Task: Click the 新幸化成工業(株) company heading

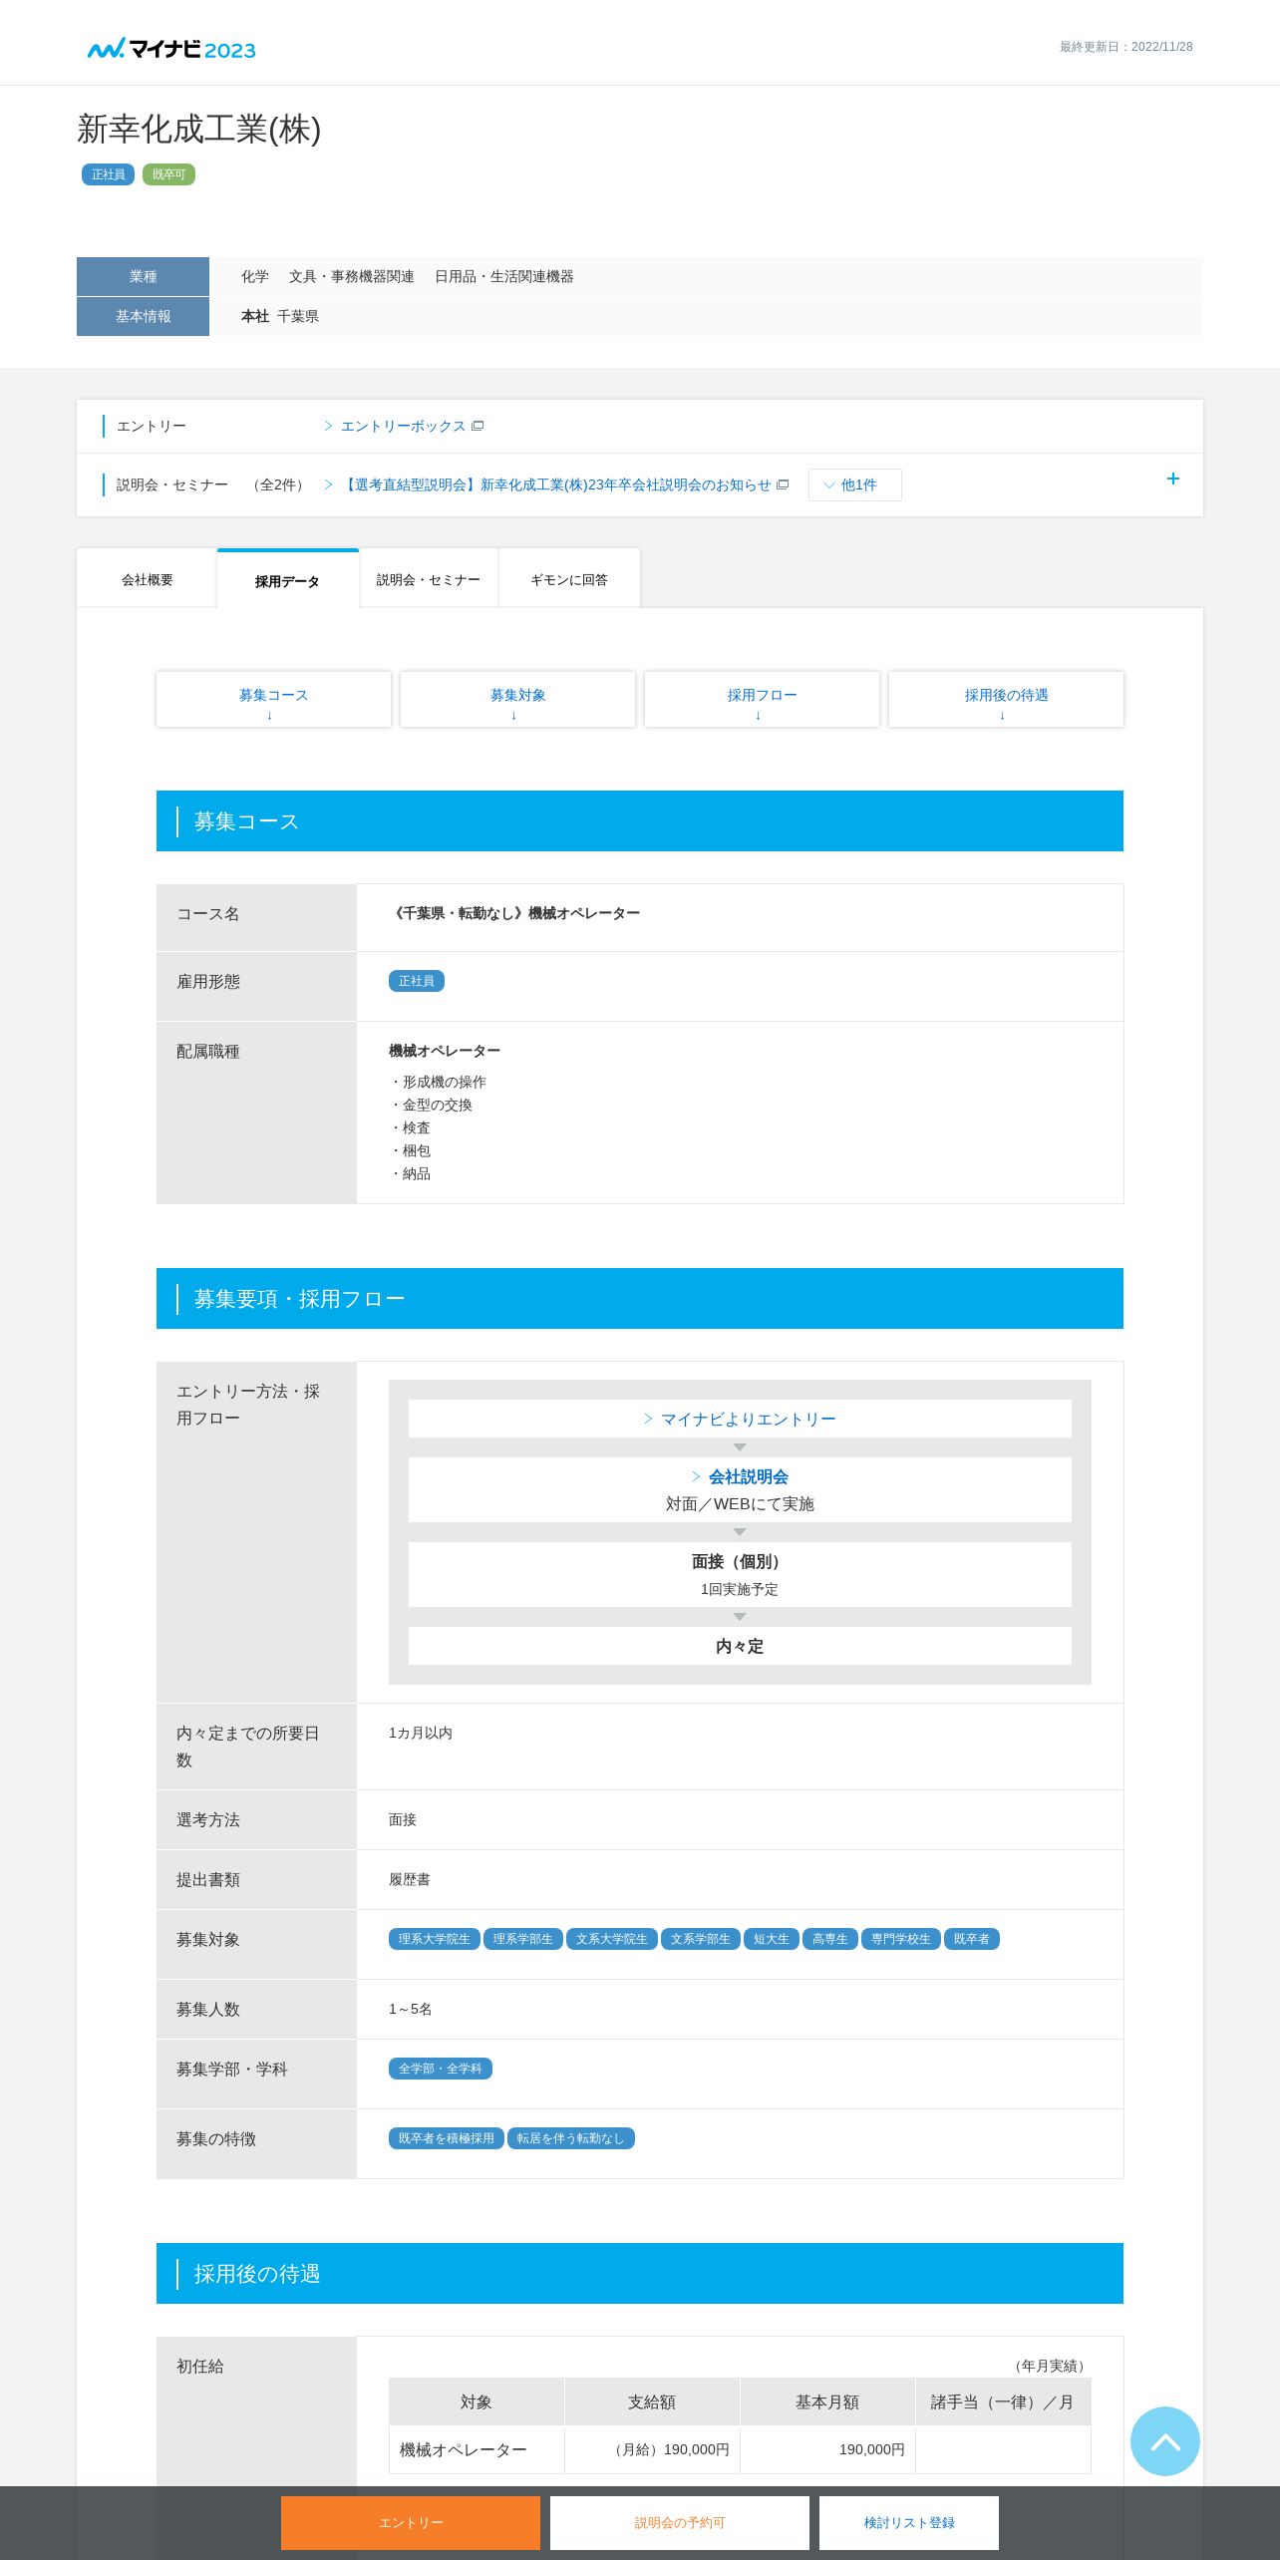Action: click(199, 129)
